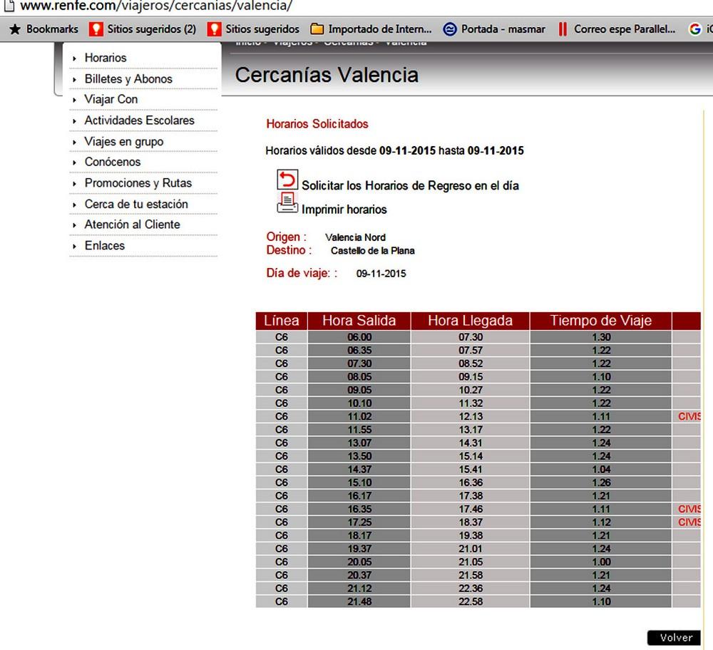The image size is (713, 650).
Task: Click Solicitar los Horarios de Regreso link
Action: pos(410,186)
